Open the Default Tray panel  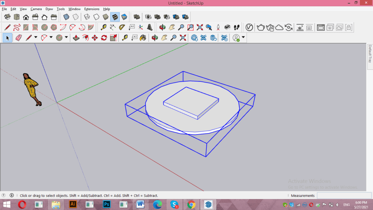coord(369,57)
